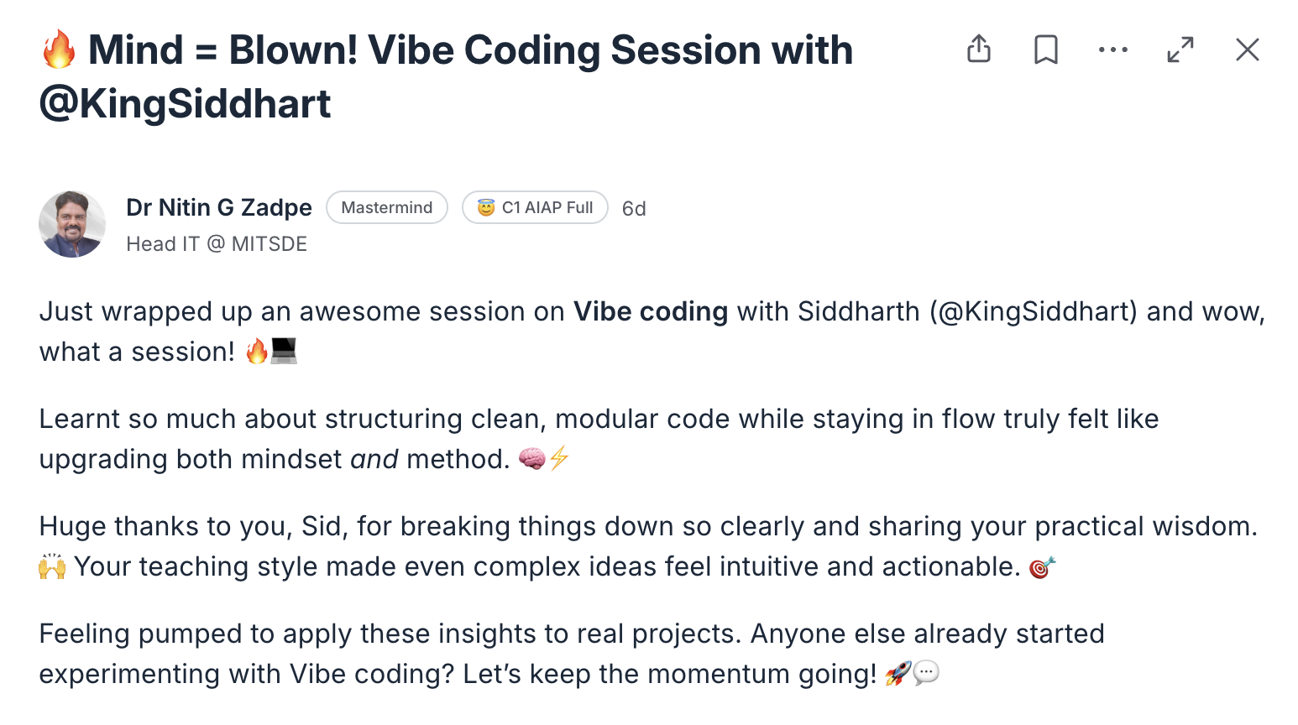Click the fire emoji in the title
Viewport: 1298px width, 725px height.
pos(59,50)
